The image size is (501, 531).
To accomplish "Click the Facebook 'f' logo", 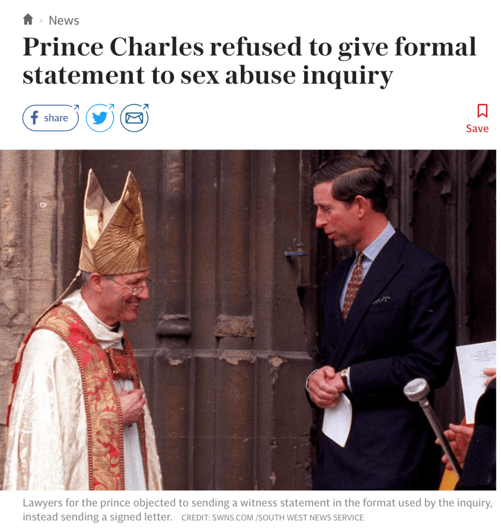I will [34, 118].
